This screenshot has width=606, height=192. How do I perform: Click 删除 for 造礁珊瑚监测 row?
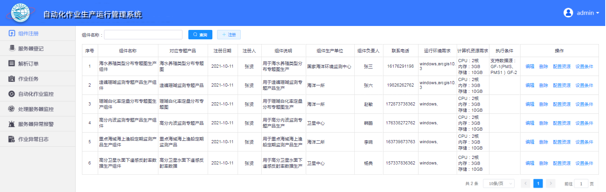tap(544, 85)
